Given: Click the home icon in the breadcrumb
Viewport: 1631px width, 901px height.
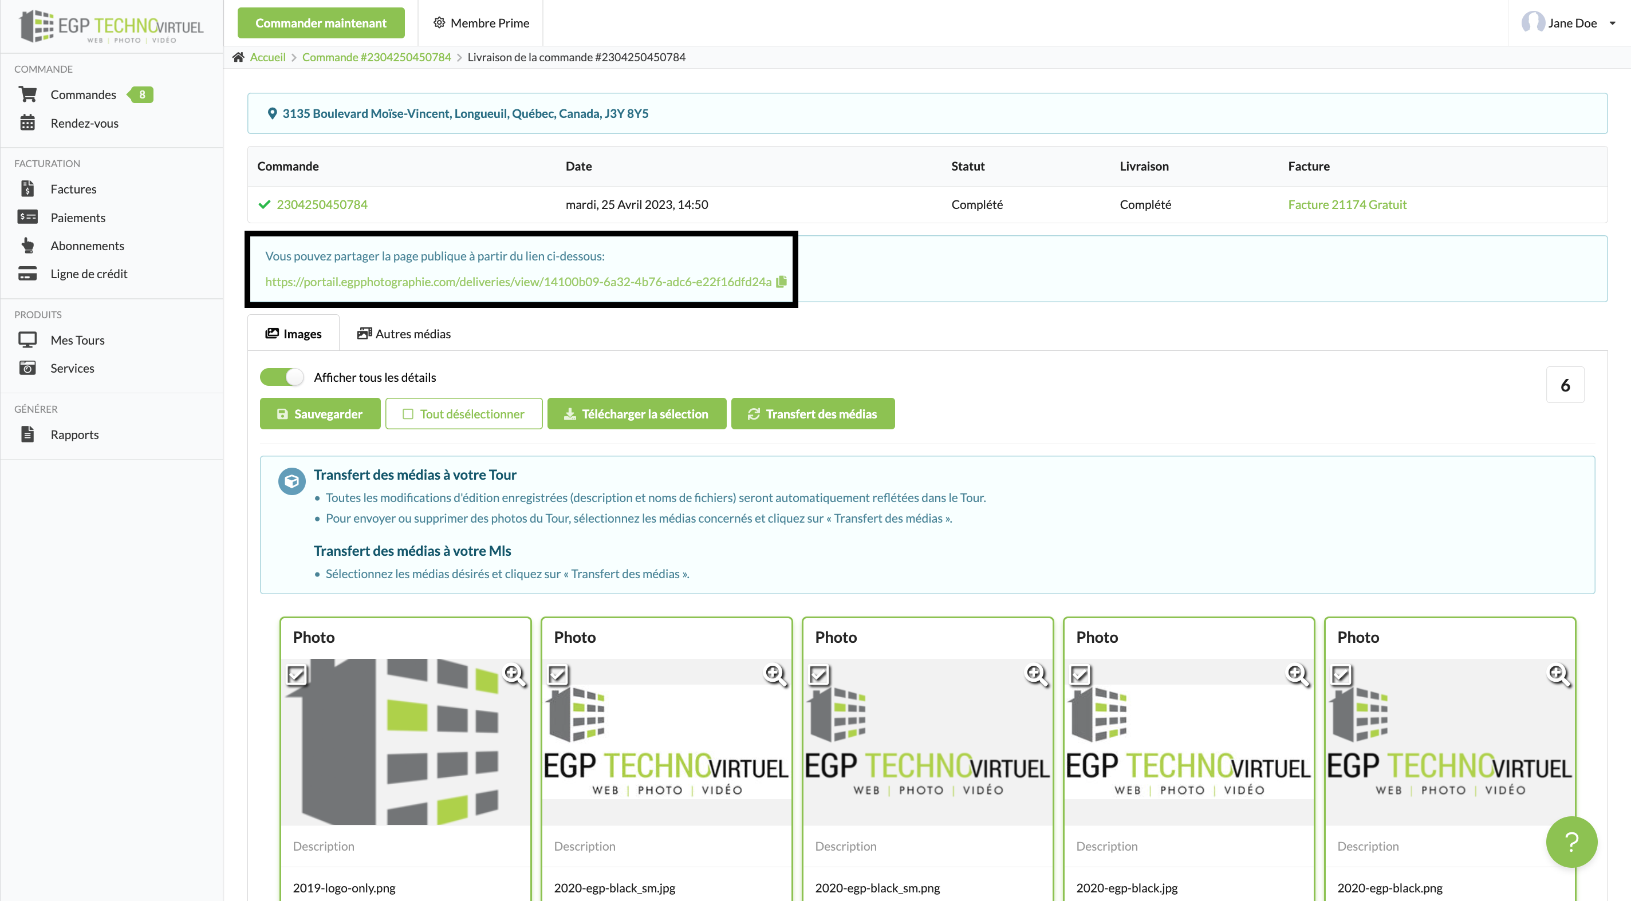Looking at the screenshot, I should pyautogui.click(x=238, y=57).
